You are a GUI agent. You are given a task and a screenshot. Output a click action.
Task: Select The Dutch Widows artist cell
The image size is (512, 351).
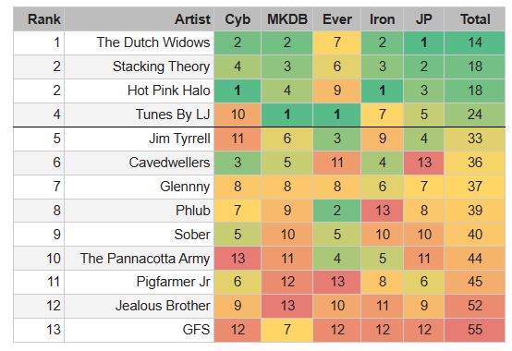pyautogui.click(x=140, y=43)
